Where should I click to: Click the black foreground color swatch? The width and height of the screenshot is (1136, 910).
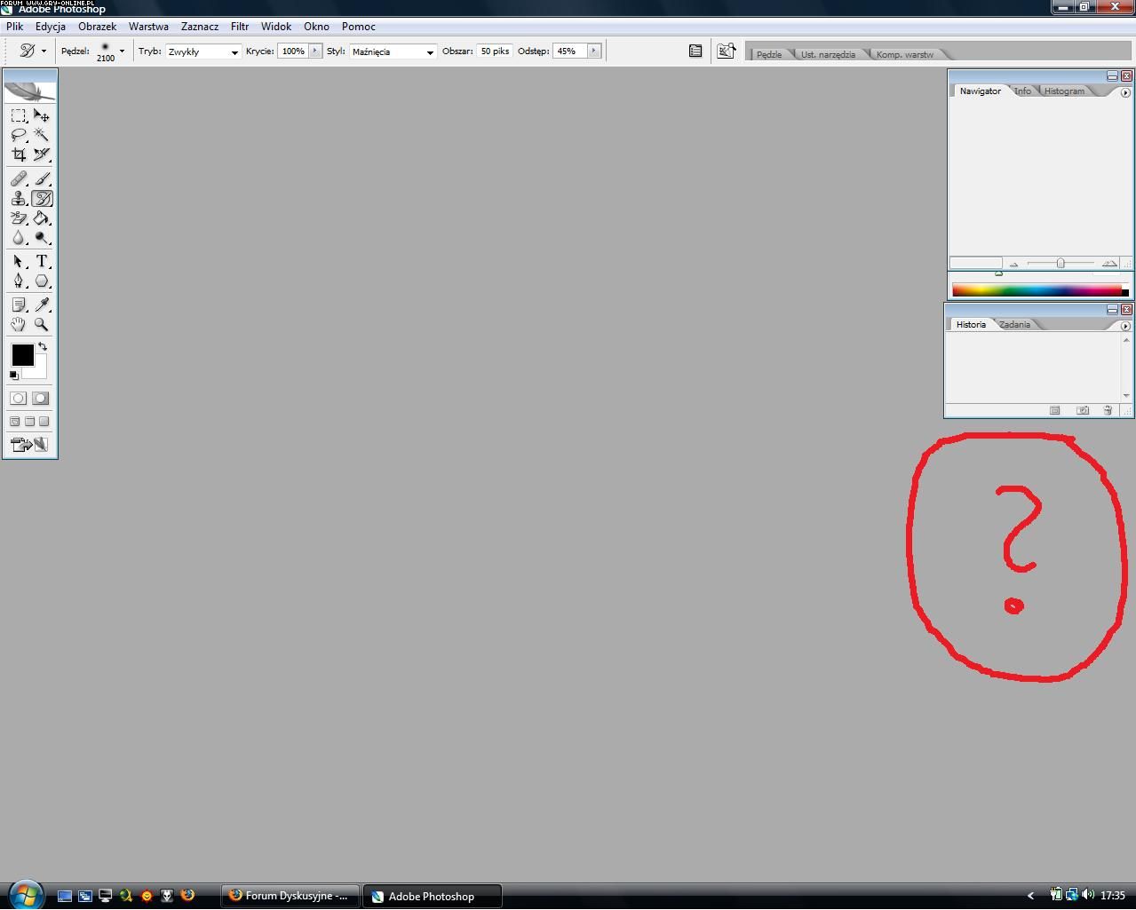[x=21, y=355]
